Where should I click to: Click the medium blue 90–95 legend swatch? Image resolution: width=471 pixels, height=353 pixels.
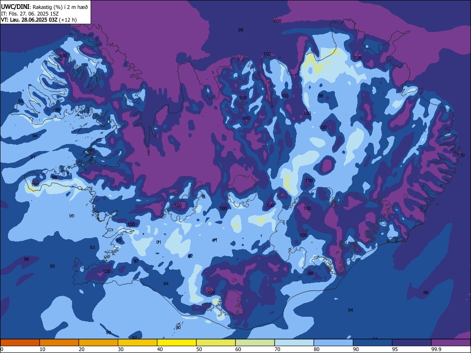coord(373,343)
